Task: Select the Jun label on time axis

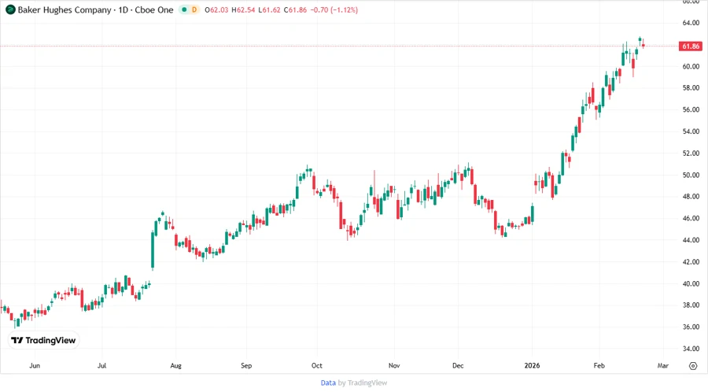Action: [35, 366]
